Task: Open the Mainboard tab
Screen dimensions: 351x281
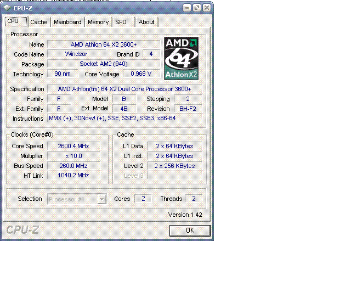Action: point(67,22)
